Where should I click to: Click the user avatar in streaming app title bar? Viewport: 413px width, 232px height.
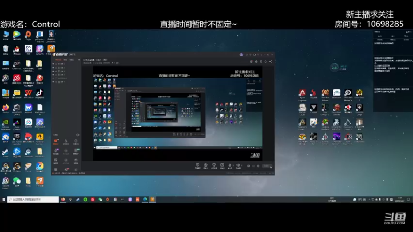click(241, 55)
